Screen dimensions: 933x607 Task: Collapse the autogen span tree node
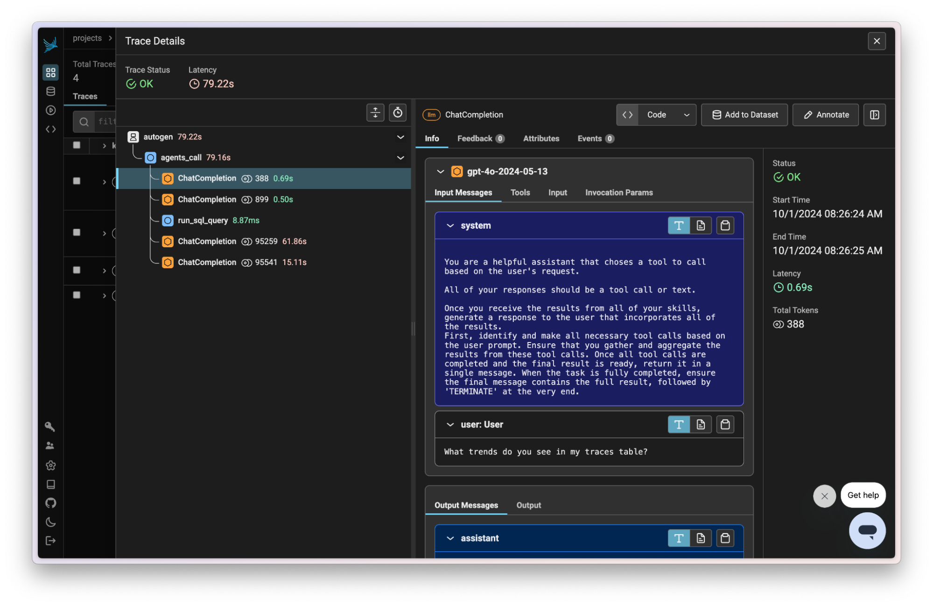(400, 137)
